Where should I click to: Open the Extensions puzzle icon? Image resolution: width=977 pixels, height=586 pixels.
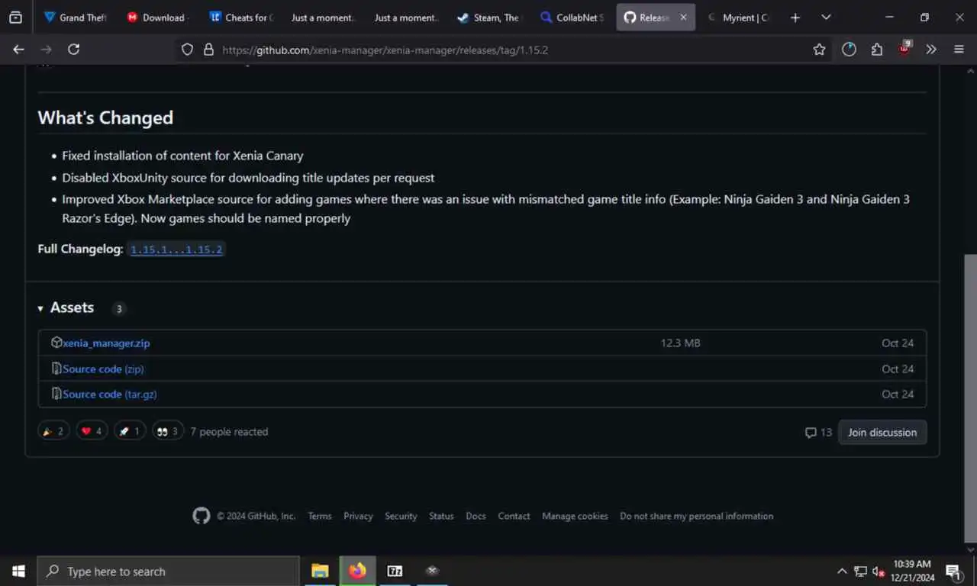[x=876, y=50]
